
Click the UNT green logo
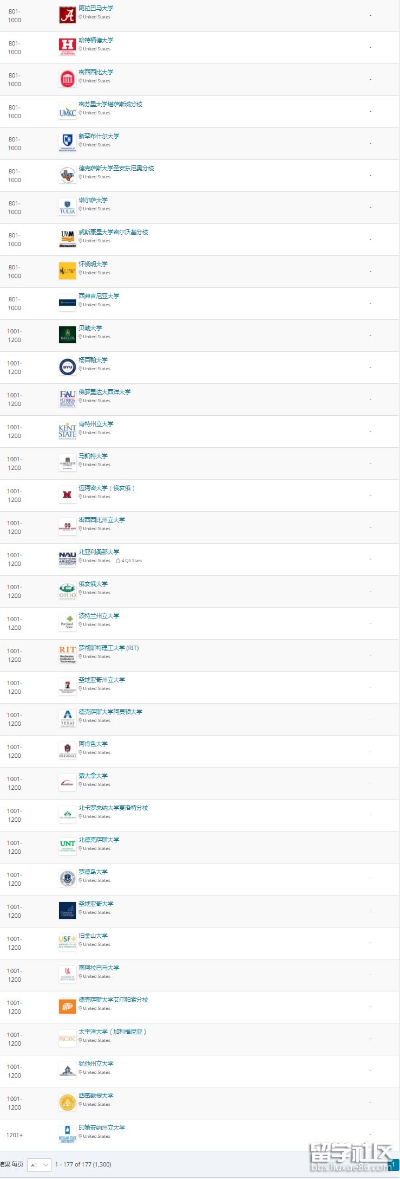(67, 847)
